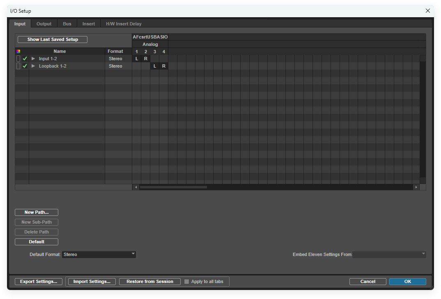Click the Analog channel group header
The height and width of the screenshot is (299, 441).
[x=150, y=44]
